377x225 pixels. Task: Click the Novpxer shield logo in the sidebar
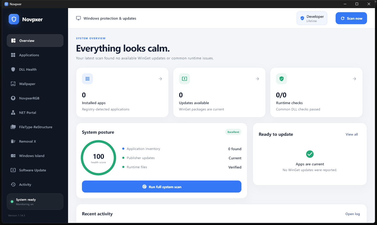point(14,19)
